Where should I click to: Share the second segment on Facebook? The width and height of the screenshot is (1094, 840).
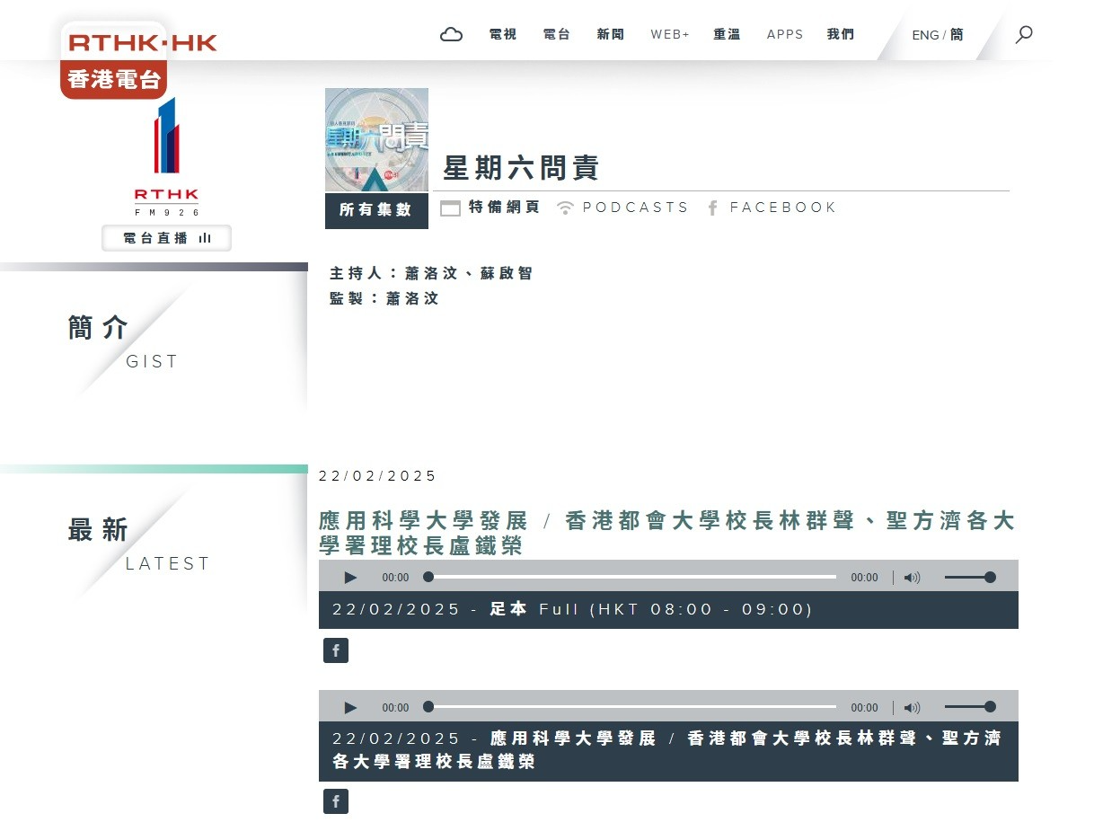pos(336,801)
